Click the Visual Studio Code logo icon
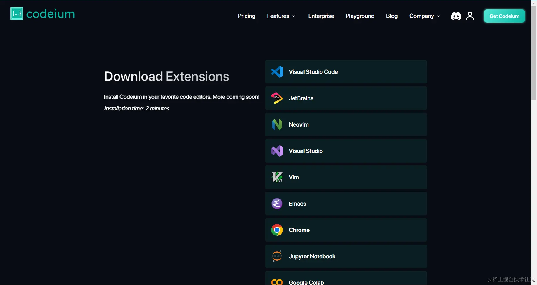537x285 pixels. [x=277, y=72]
